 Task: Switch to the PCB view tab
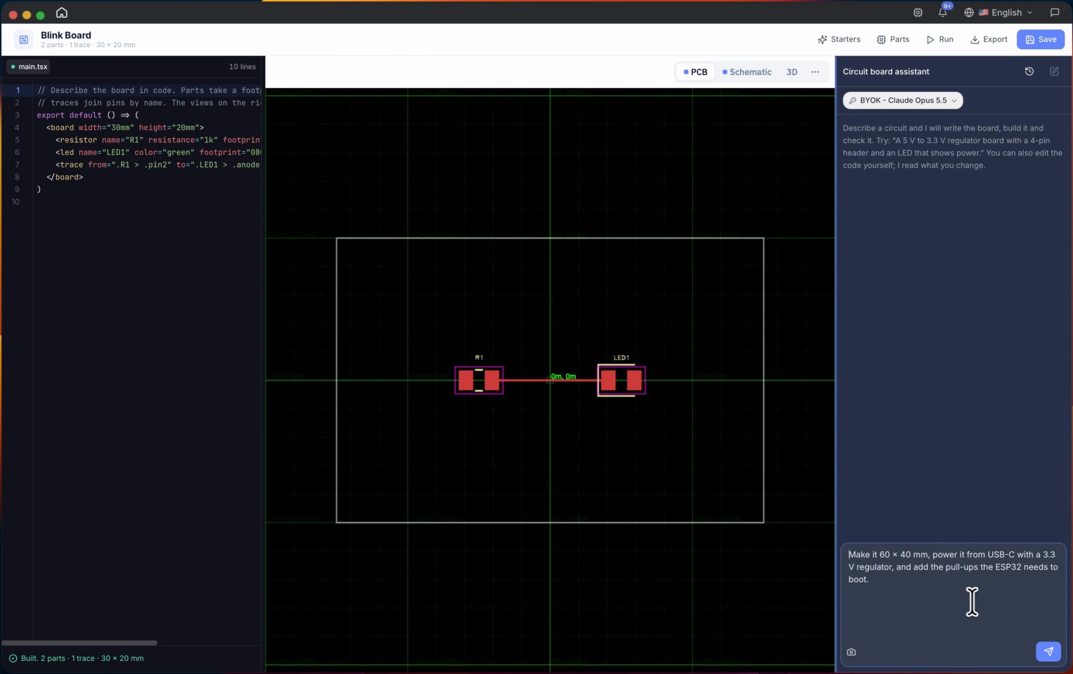[x=696, y=72]
